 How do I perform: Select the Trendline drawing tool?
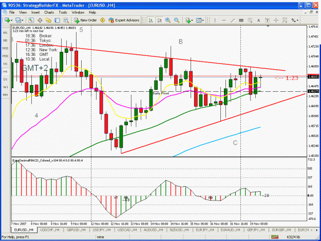[x=233, y=20]
